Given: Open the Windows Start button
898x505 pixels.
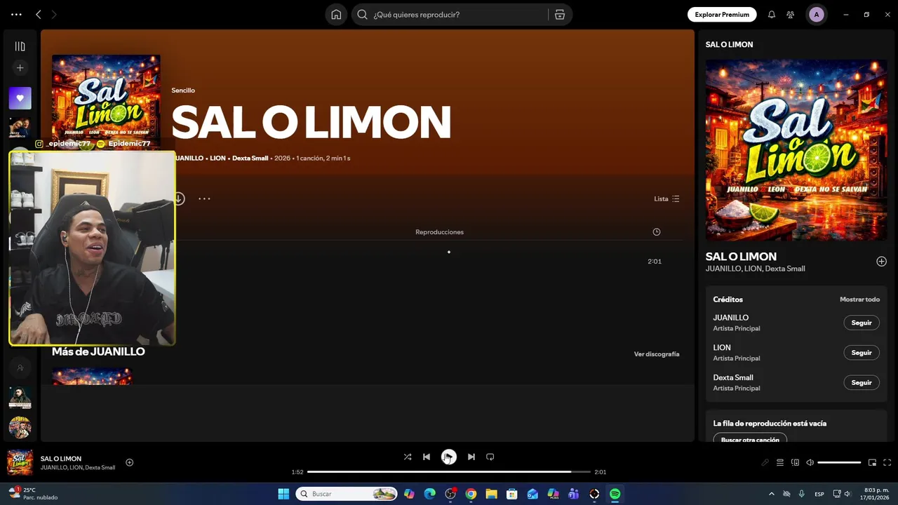Looking at the screenshot, I should 283,494.
